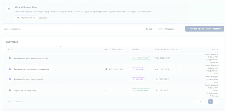The width and height of the screenshot is (226, 112).
Task: Click Pobierz PDF for zapytanie na długopisy
Action: (x=213, y=88)
